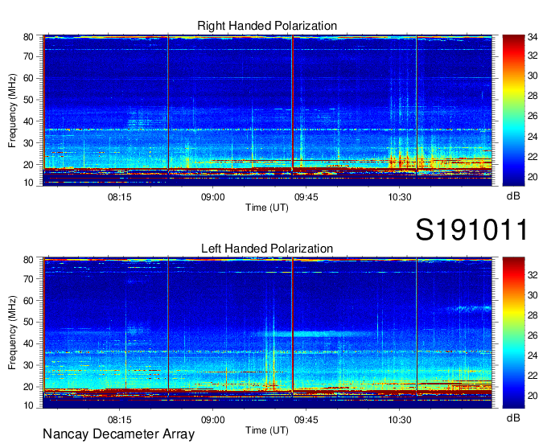Click the 'Right Handed Polarization' title
The width and height of the screenshot is (547, 444).
click(267, 26)
